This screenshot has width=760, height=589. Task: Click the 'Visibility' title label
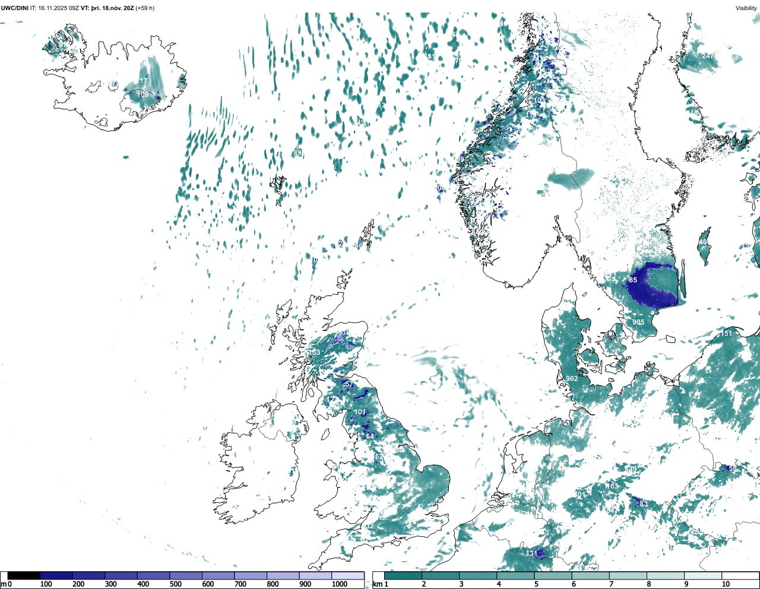point(746,8)
